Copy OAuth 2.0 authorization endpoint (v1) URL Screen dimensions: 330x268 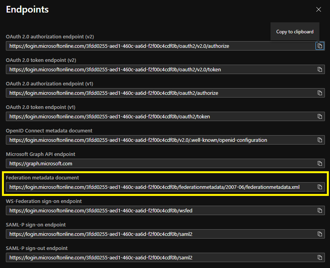tap(320, 93)
